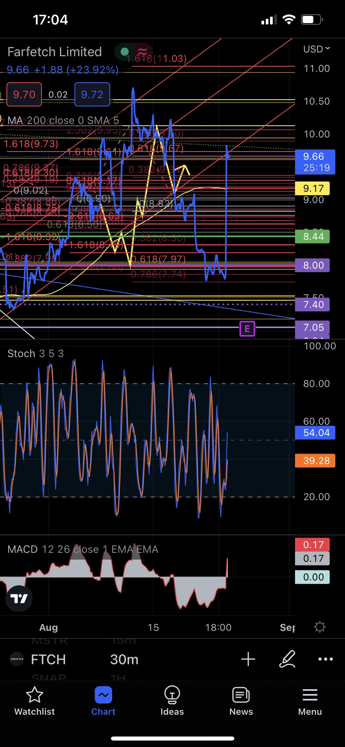
Task: Tap the purple 7.40 price label
Action: 312,304
